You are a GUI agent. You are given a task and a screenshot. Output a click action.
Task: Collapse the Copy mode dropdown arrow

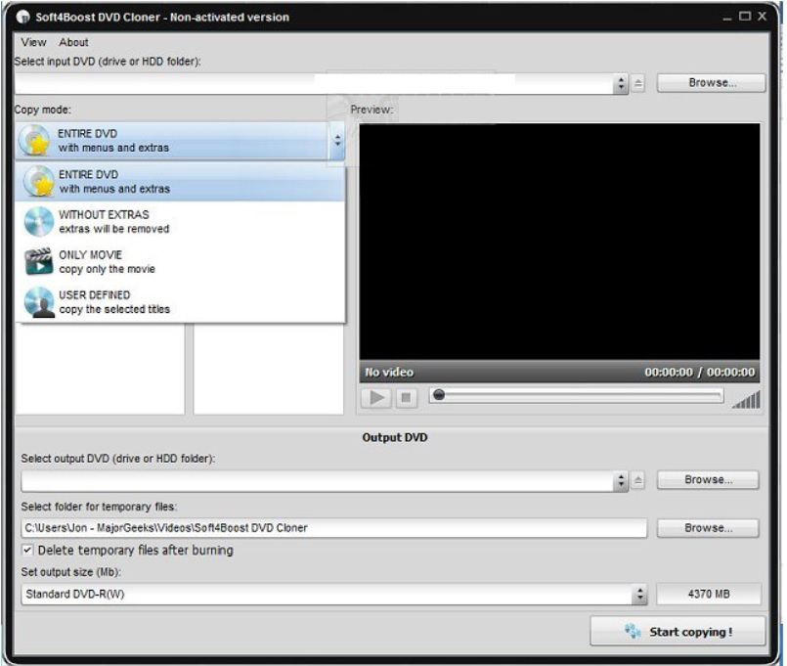click(337, 141)
